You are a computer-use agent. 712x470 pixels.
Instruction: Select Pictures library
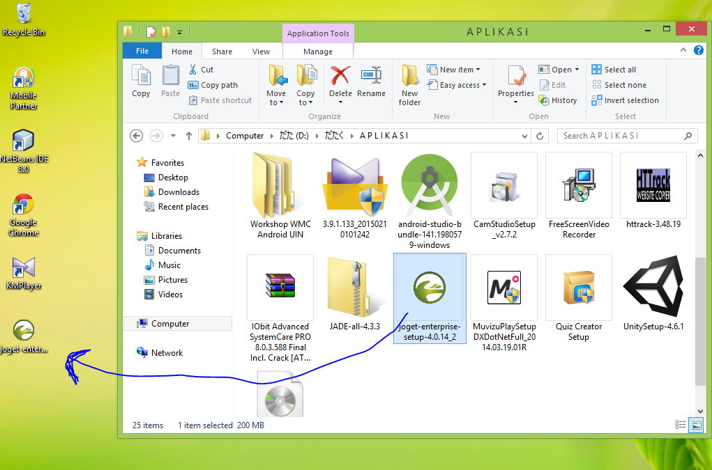166,280
